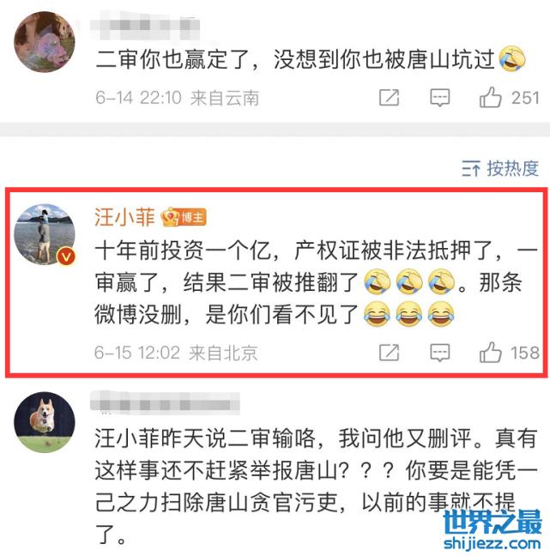Share the top comment from 云南
Viewport: 550px width, 556px height.
pyautogui.click(x=389, y=98)
